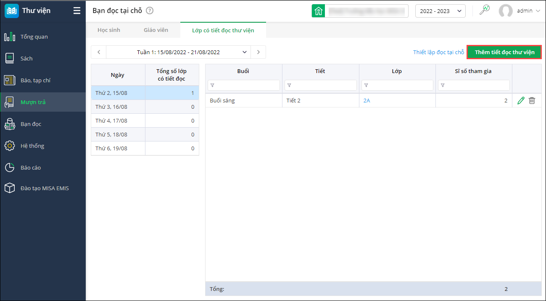Screen dimensions: 546x301
Task: Click the Đào tạo MISA EMIS cube icon
Action: 10,188
